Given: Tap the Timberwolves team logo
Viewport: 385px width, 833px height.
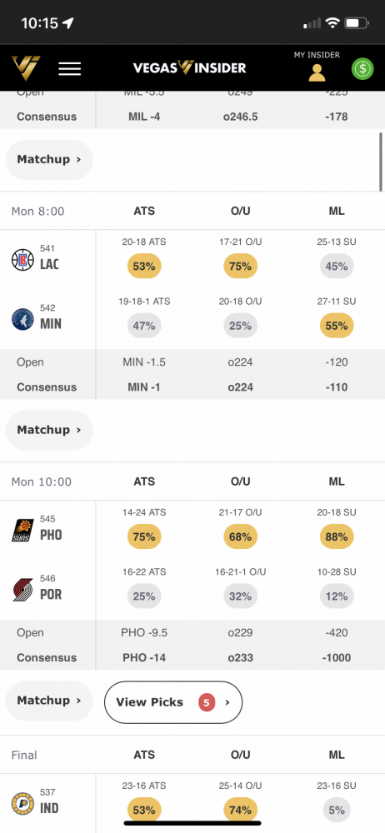Looking at the screenshot, I should [22, 319].
